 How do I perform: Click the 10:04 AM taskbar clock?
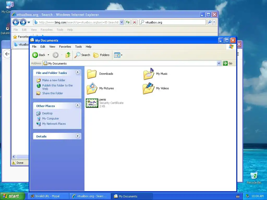257,196
